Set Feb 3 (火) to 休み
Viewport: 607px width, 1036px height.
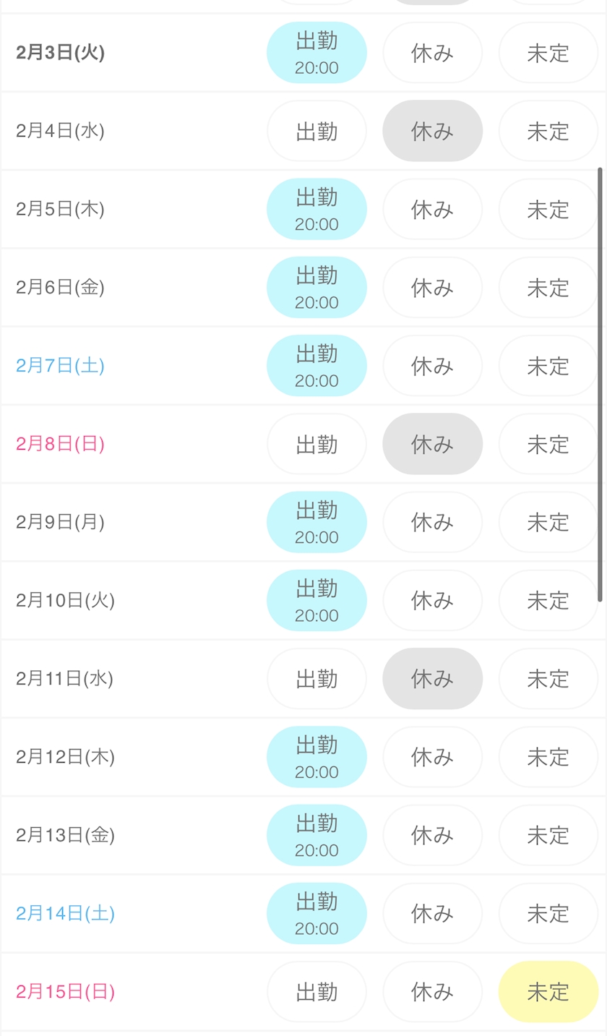coord(432,53)
